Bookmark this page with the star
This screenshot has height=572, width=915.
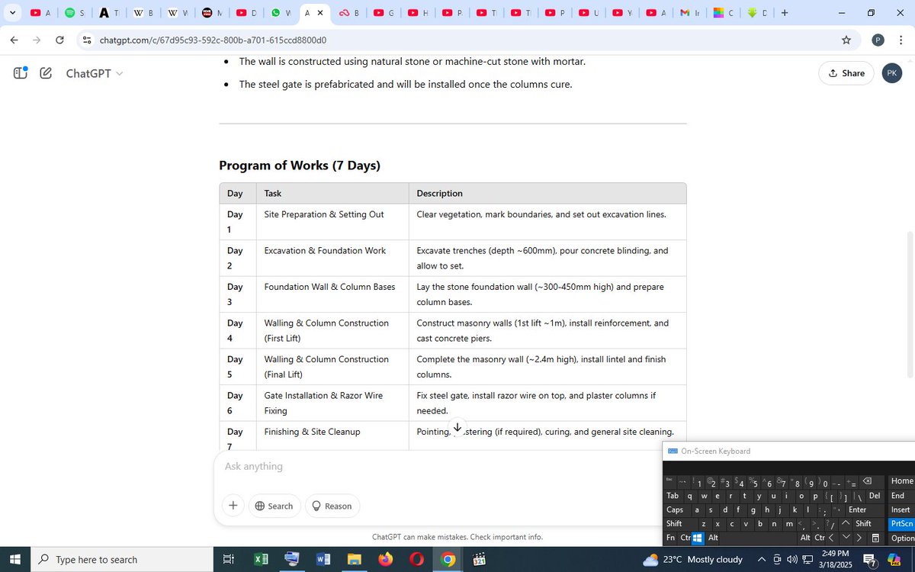(846, 40)
